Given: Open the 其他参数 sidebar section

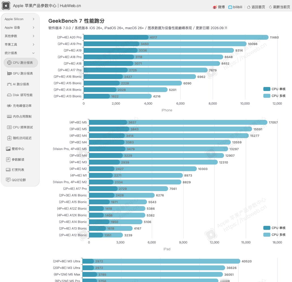Looking at the screenshot, I should 20,36.
